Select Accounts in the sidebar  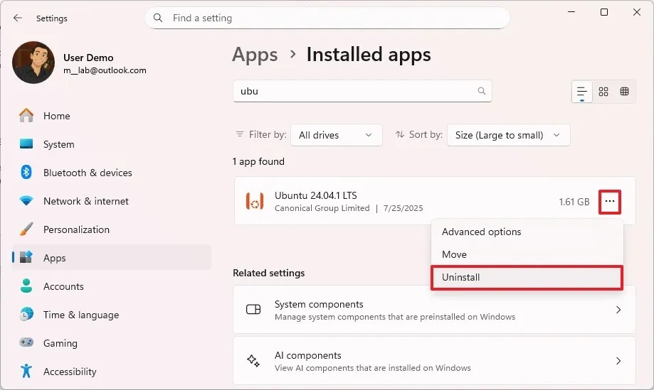tap(112, 286)
